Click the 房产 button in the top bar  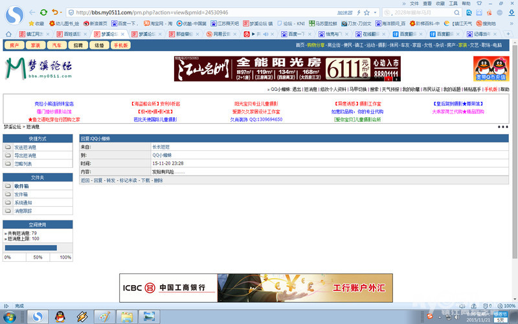pyautogui.click(x=14, y=45)
